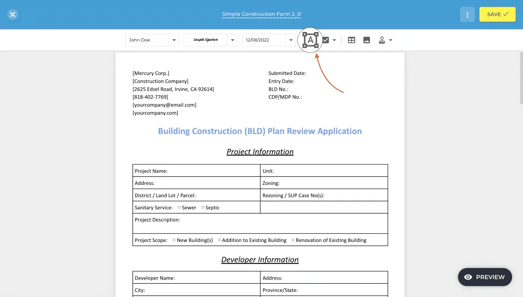523x297 pixels.
Task: Open the three-dot options menu
Action: [467, 14]
